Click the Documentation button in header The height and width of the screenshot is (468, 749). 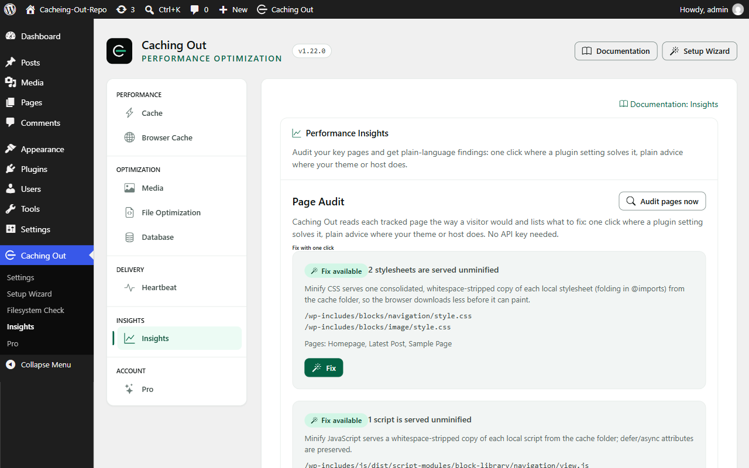(x=616, y=51)
